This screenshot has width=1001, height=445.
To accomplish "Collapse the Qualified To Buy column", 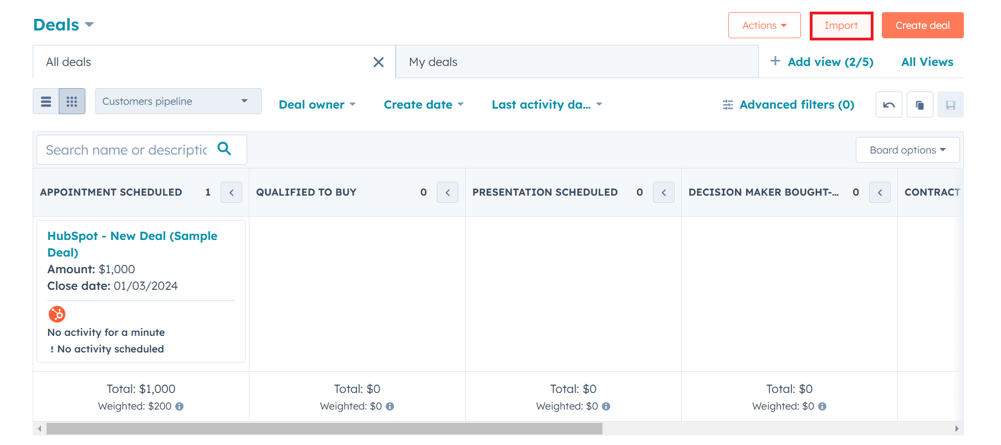I will click(448, 192).
